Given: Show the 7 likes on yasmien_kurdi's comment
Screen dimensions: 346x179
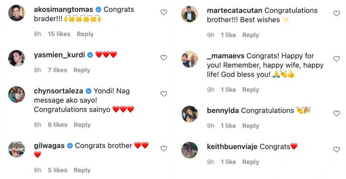Looking at the screenshot, I should [x=57, y=70].
